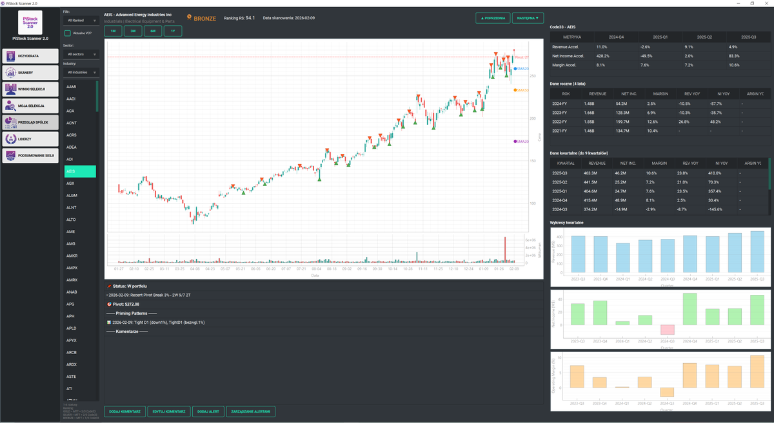Click the ticker list scrollbar
This screenshot has height=423, width=774.
click(98, 97)
